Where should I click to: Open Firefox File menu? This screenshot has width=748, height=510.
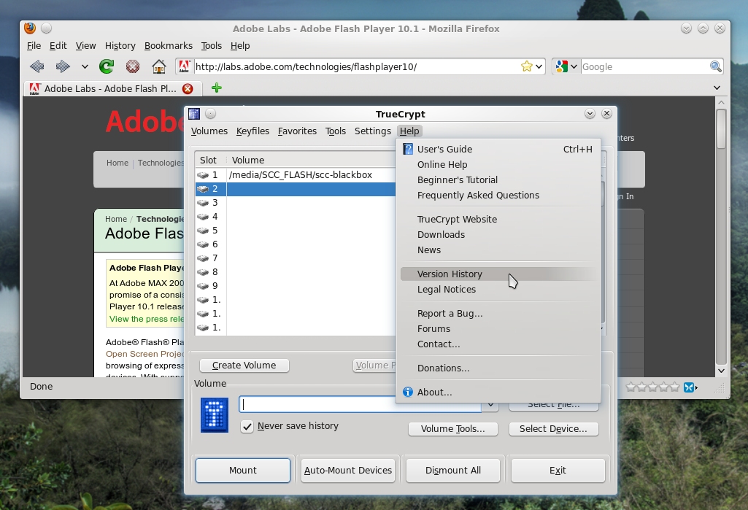(x=34, y=46)
